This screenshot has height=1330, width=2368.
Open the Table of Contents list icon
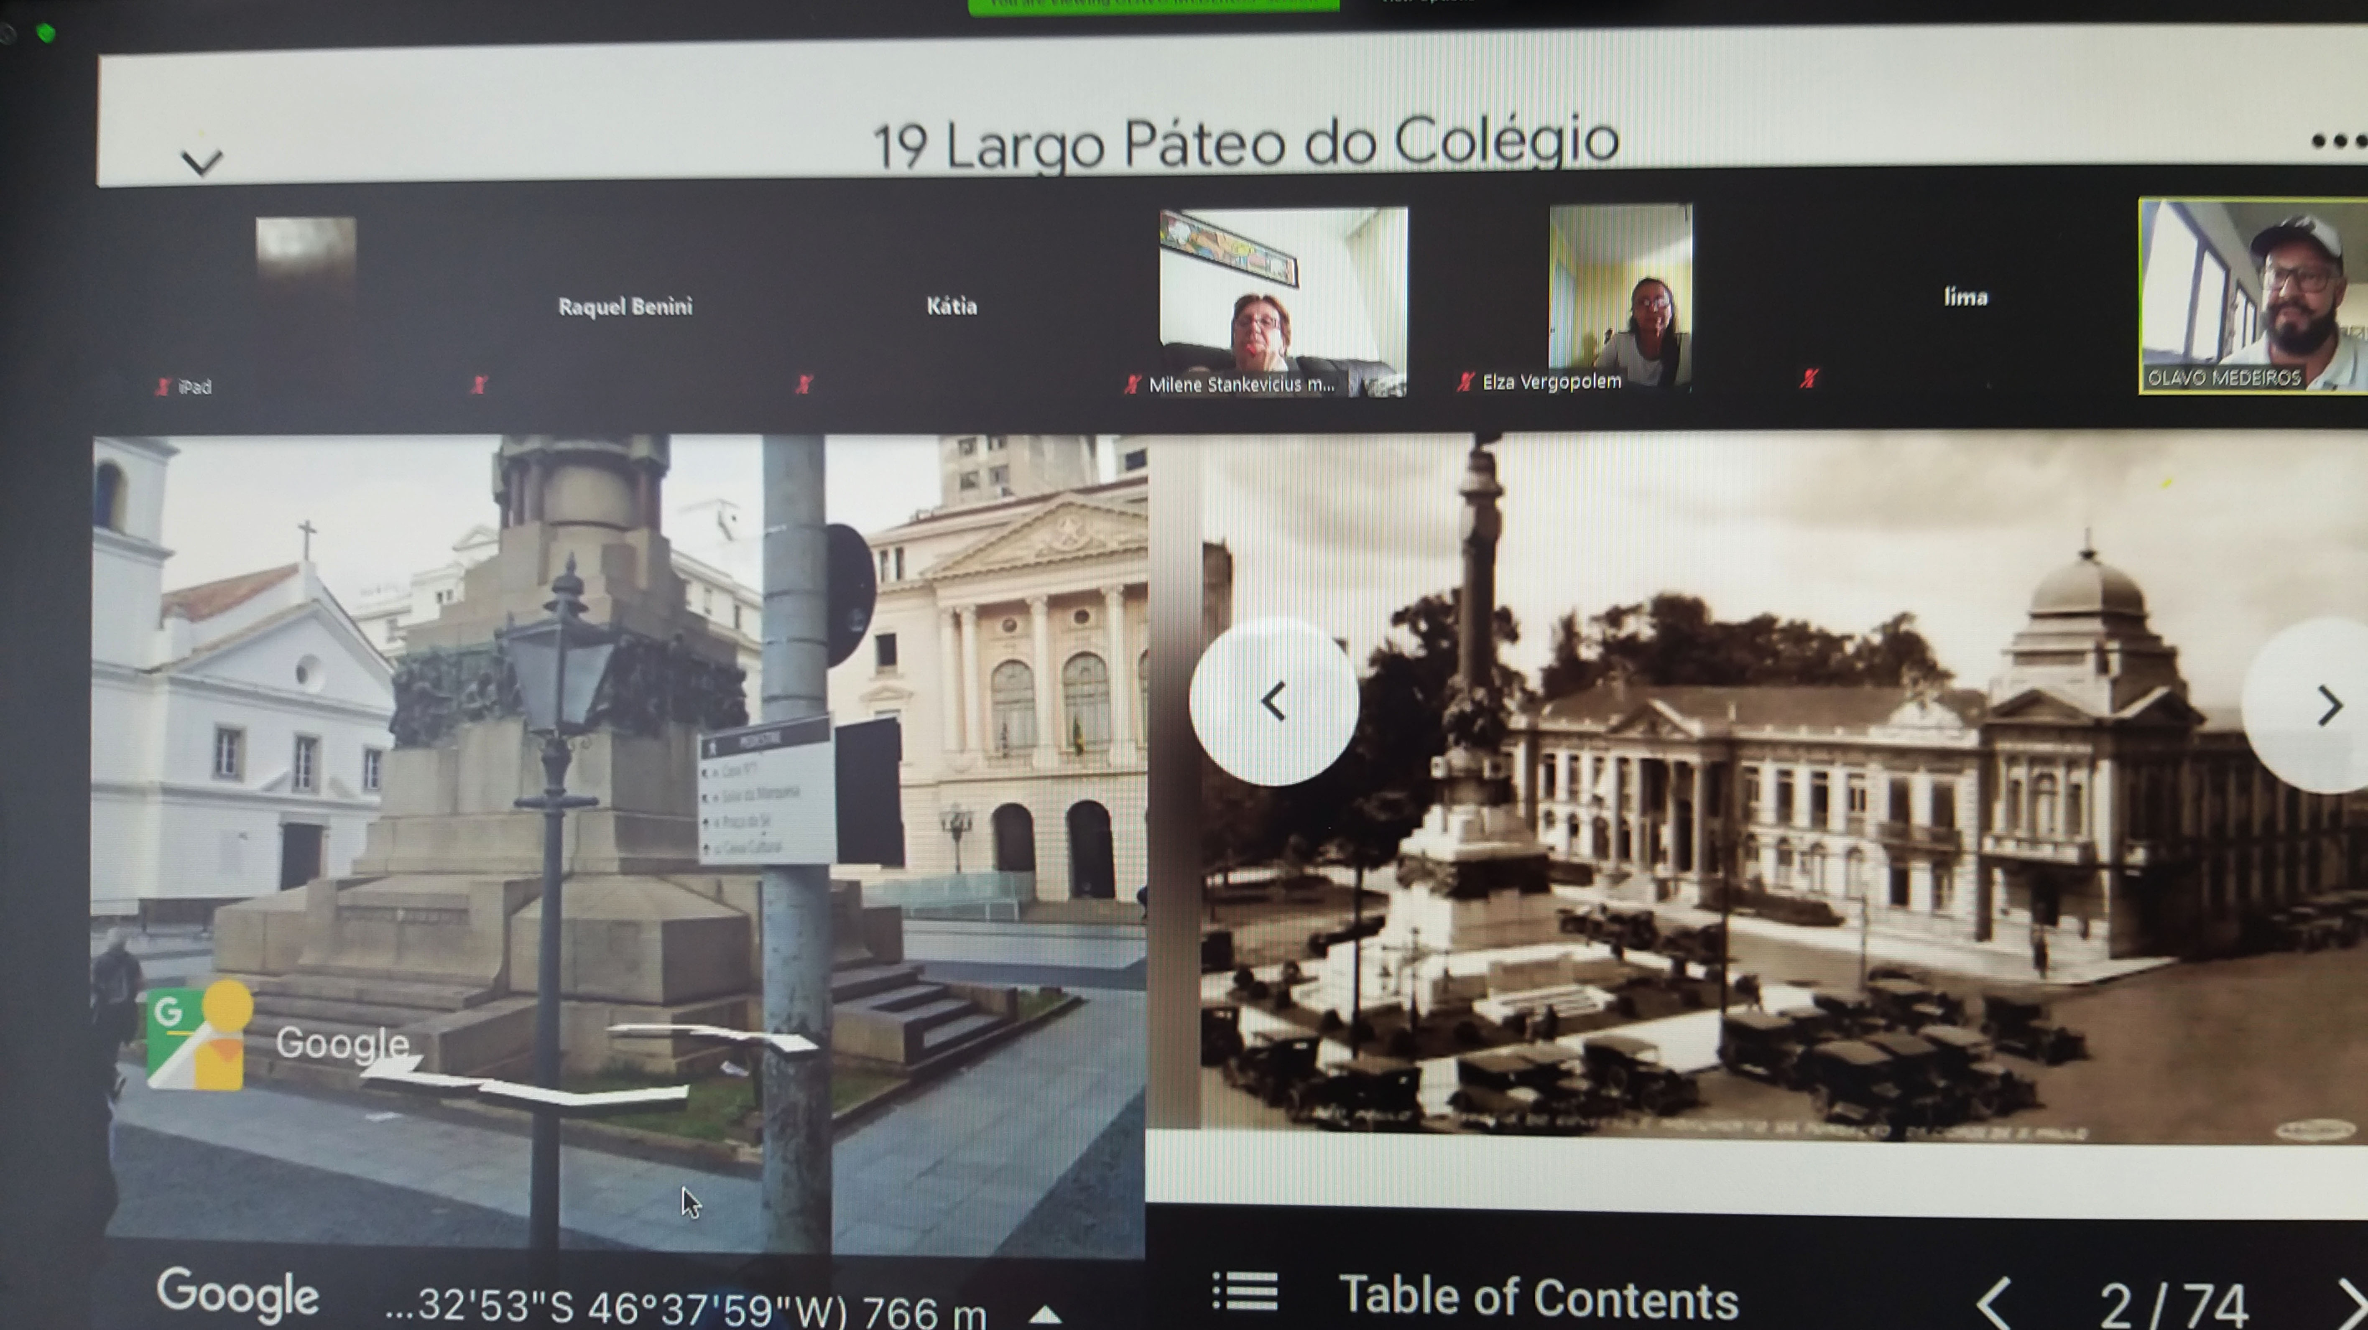coord(1245,1292)
